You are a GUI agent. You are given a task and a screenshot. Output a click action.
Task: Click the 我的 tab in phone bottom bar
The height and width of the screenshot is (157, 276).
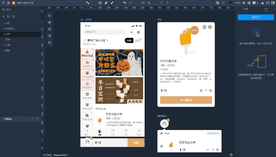pos(138,132)
